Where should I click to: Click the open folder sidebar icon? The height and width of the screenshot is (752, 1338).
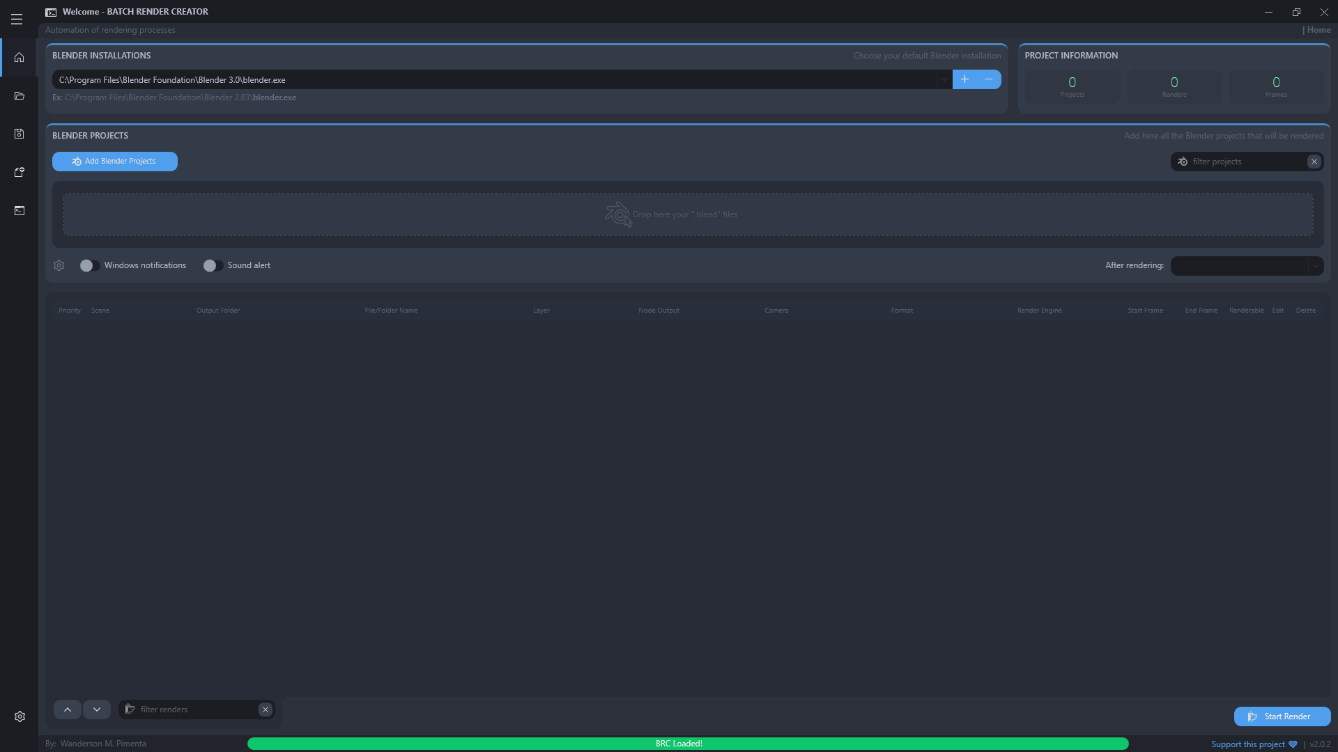(20, 96)
